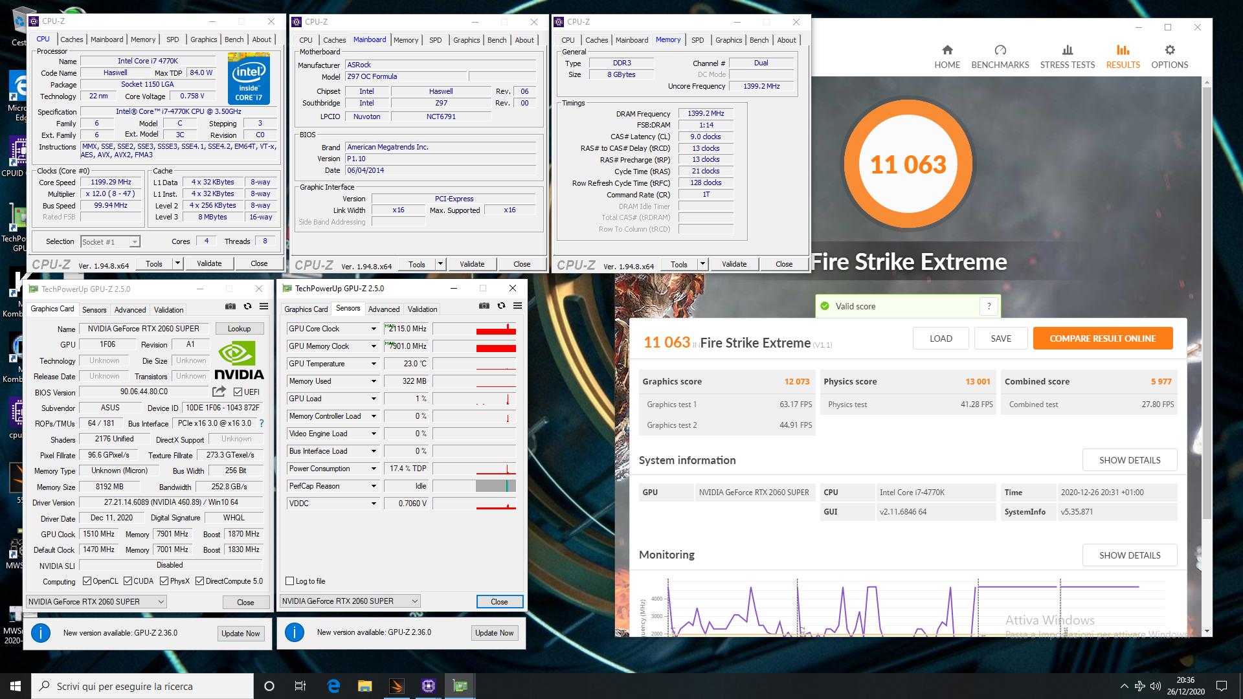
Task: Open 3DMark Stress Tests section
Action: (1067, 57)
